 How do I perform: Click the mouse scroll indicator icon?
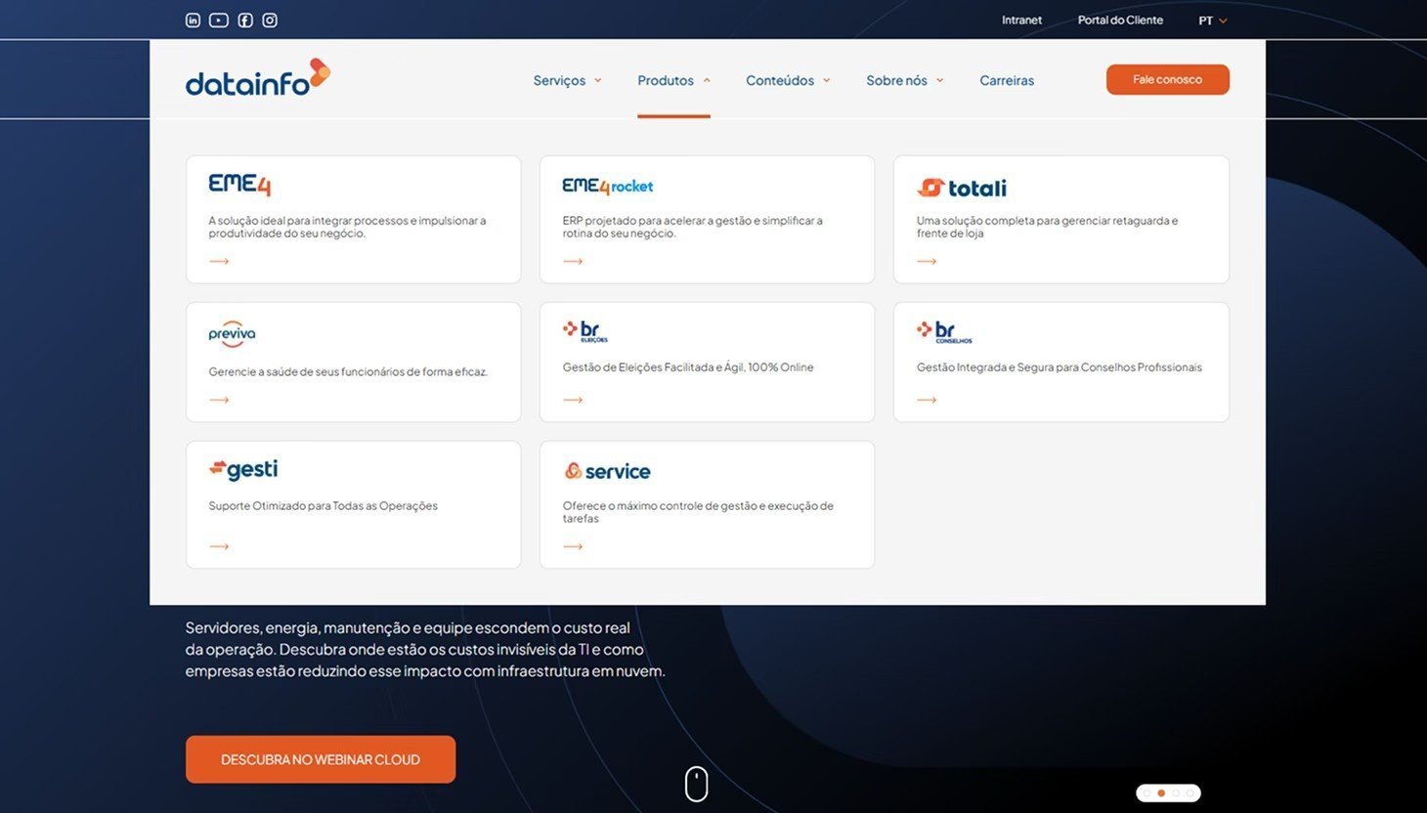pyautogui.click(x=696, y=784)
